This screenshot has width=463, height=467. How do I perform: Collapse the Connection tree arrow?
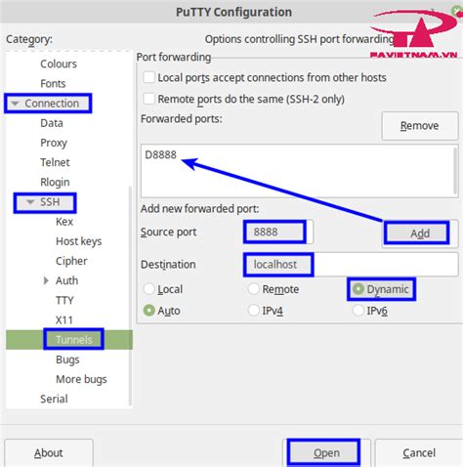point(15,104)
